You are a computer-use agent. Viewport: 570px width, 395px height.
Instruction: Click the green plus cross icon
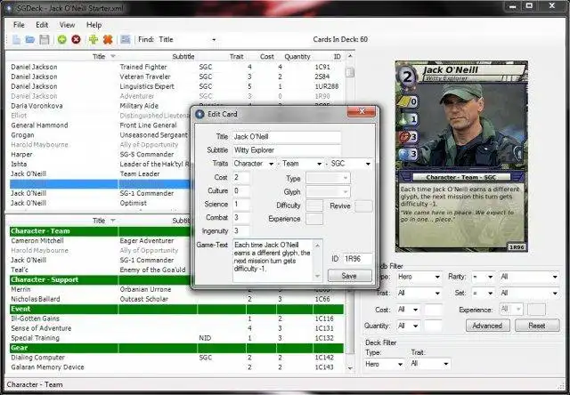(94, 39)
